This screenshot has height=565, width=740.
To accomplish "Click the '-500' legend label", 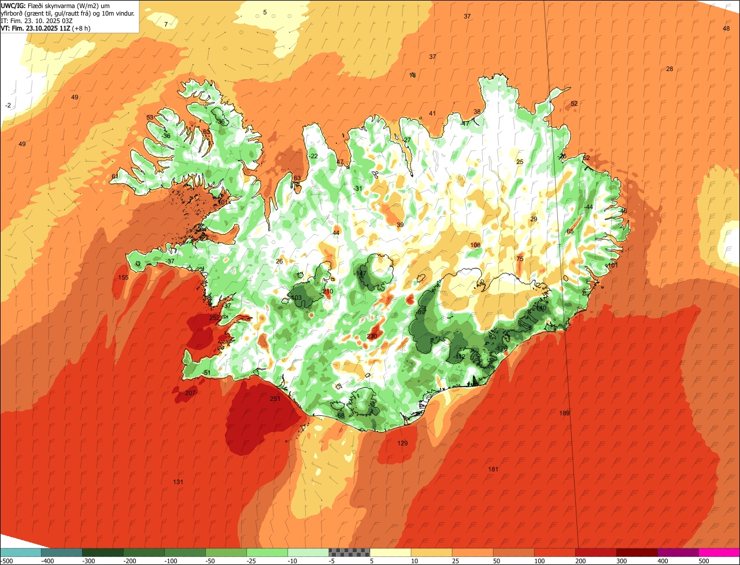I will click(x=6, y=560).
